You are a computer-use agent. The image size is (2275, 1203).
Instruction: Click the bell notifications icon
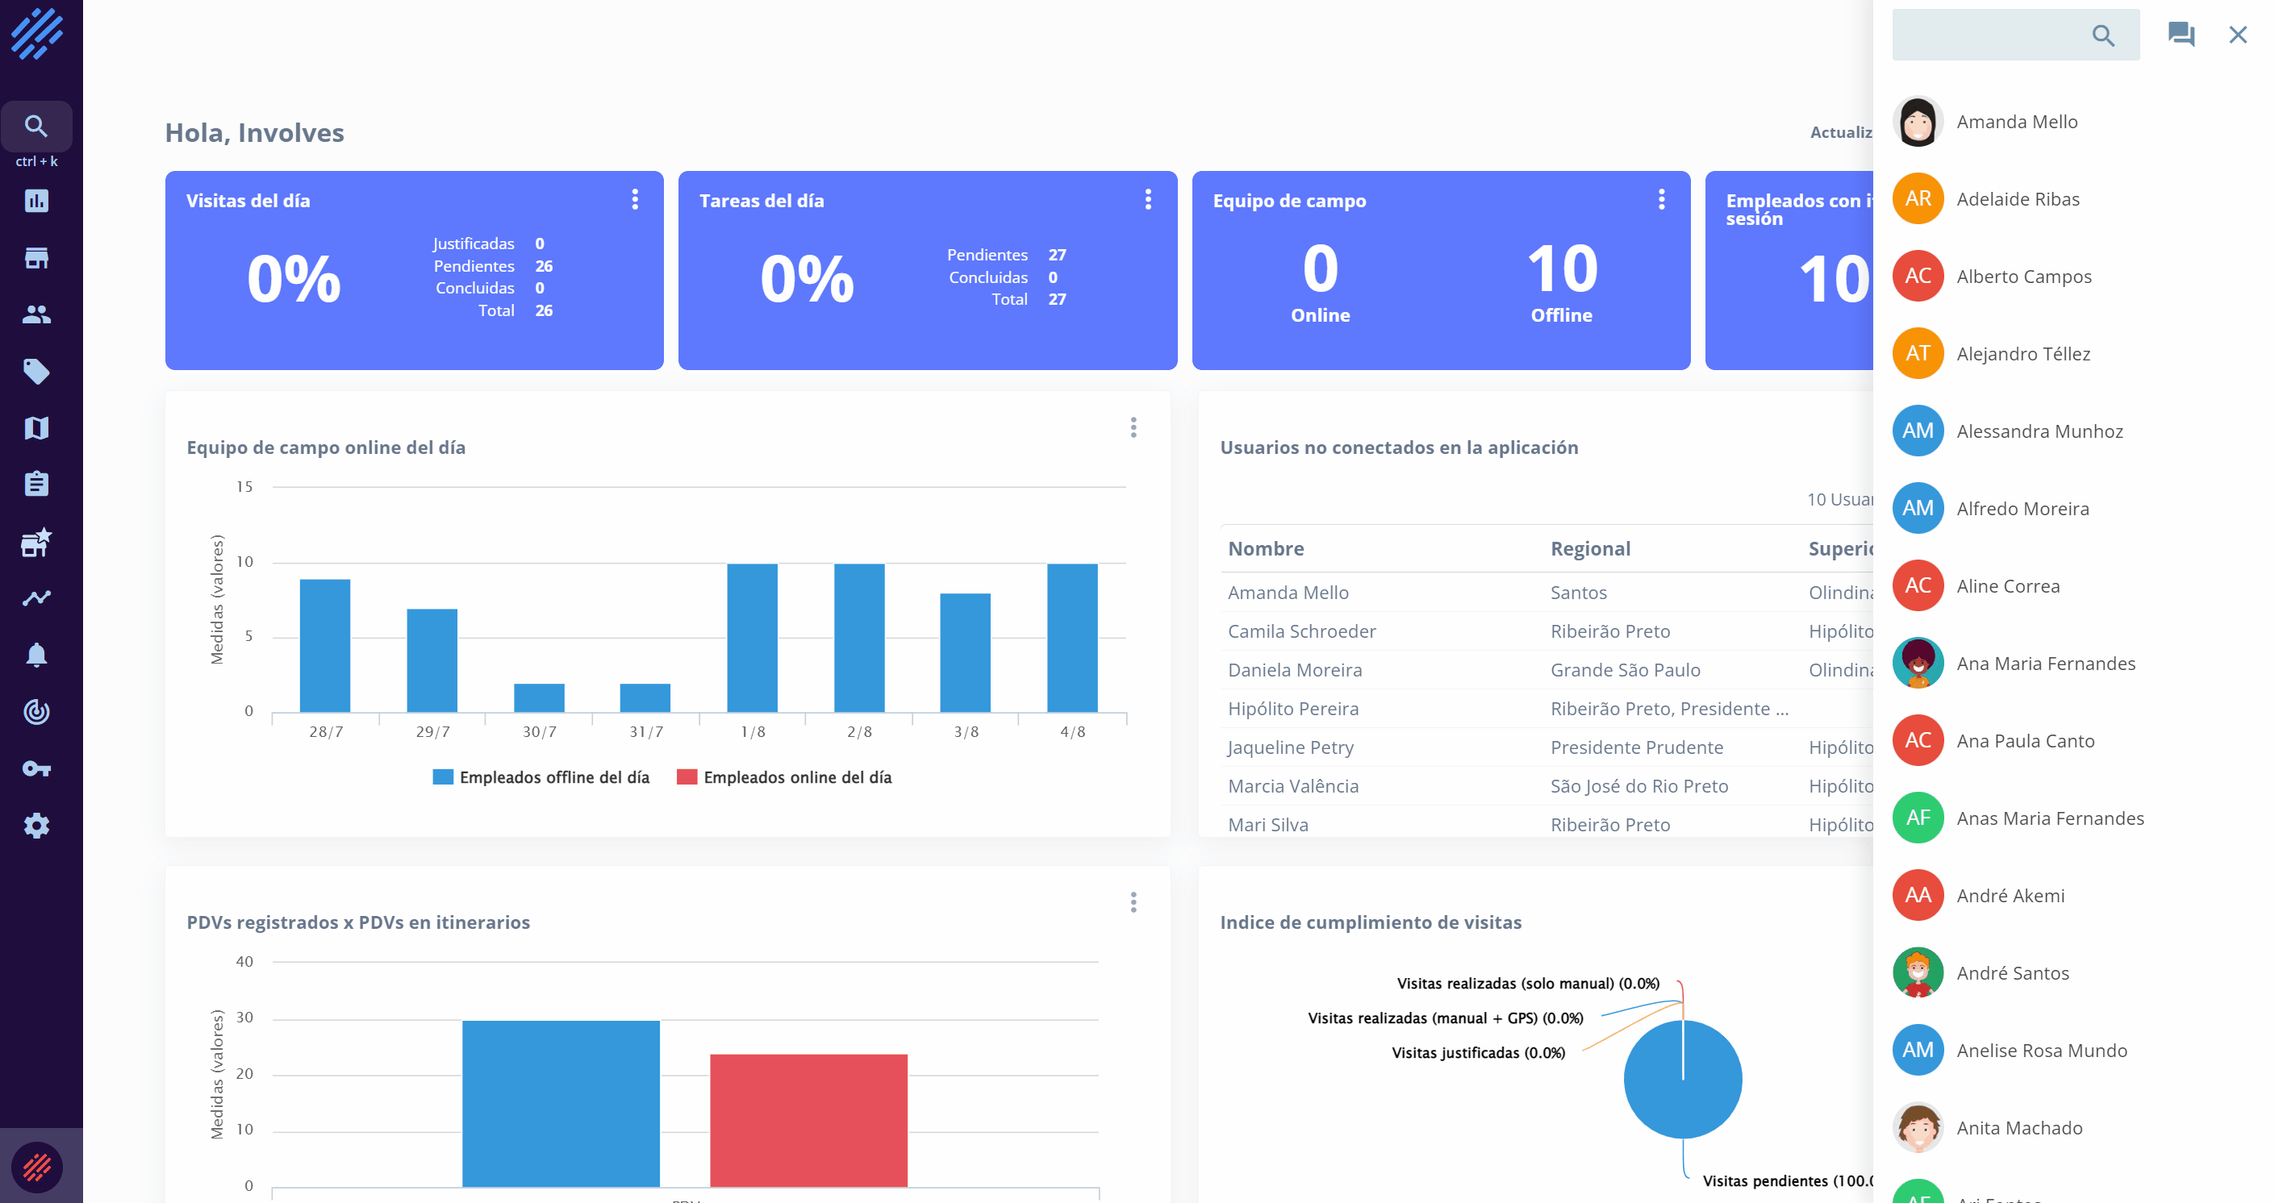(36, 655)
